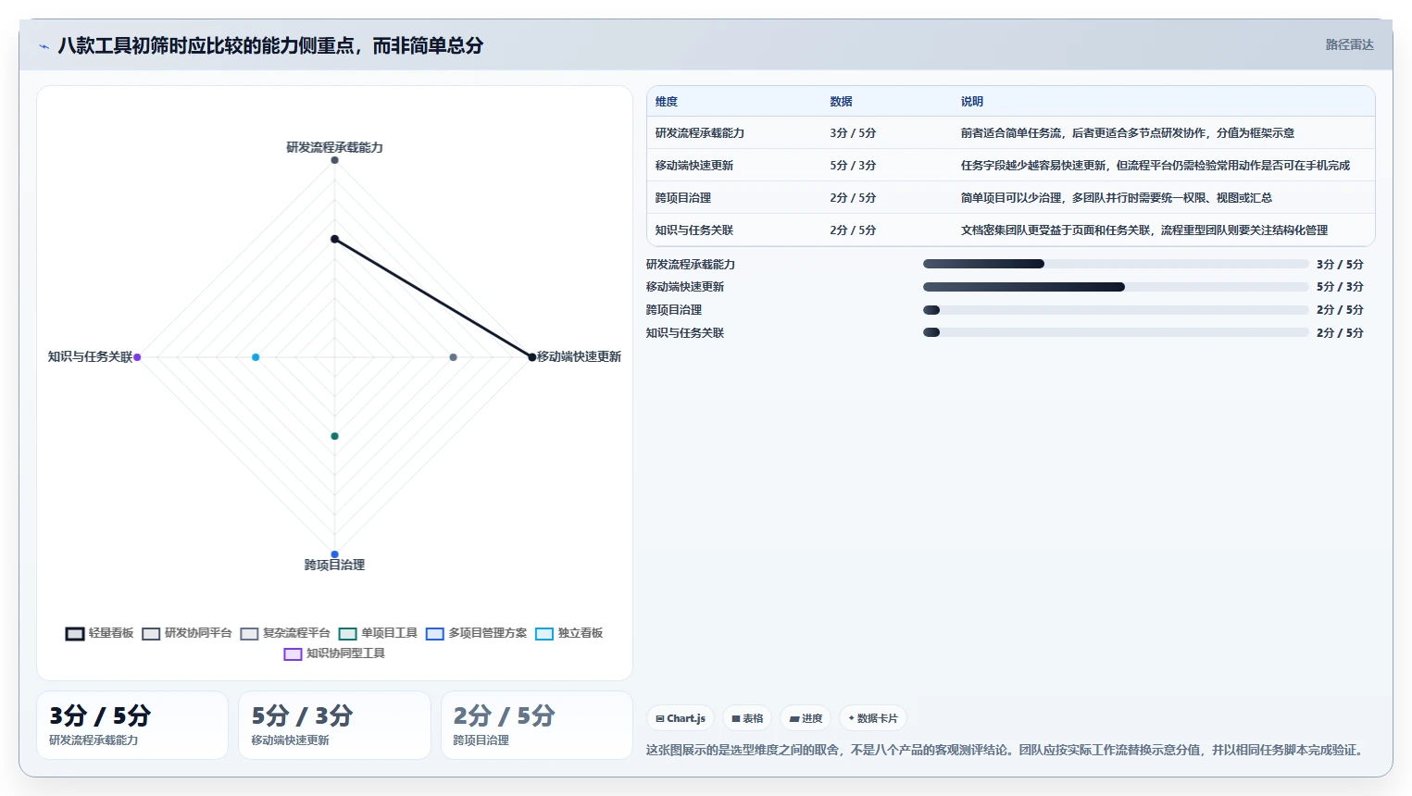The image size is (1412, 796).
Task: Toggle the 研发协同平台 legend swatch
Action: 151,634
